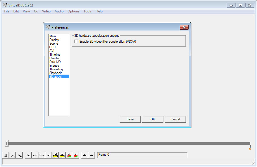Set the mark-out selection end

point(92,155)
